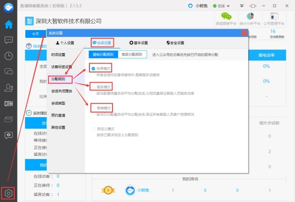
Task: Open the visitor monitoring eye icon
Action: 9,135
